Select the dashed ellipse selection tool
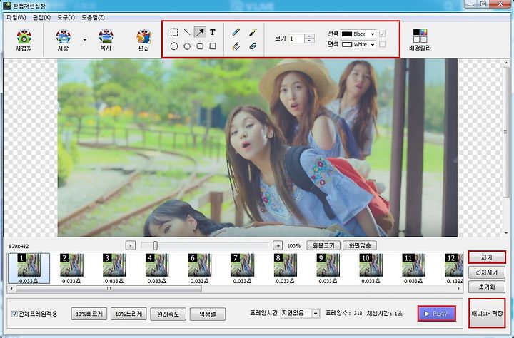 click(x=174, y=46)
